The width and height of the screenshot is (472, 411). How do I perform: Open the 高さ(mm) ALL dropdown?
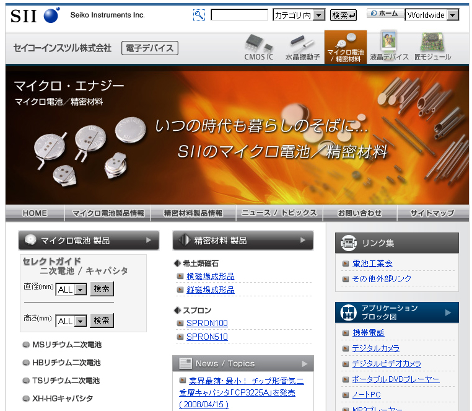71,321
